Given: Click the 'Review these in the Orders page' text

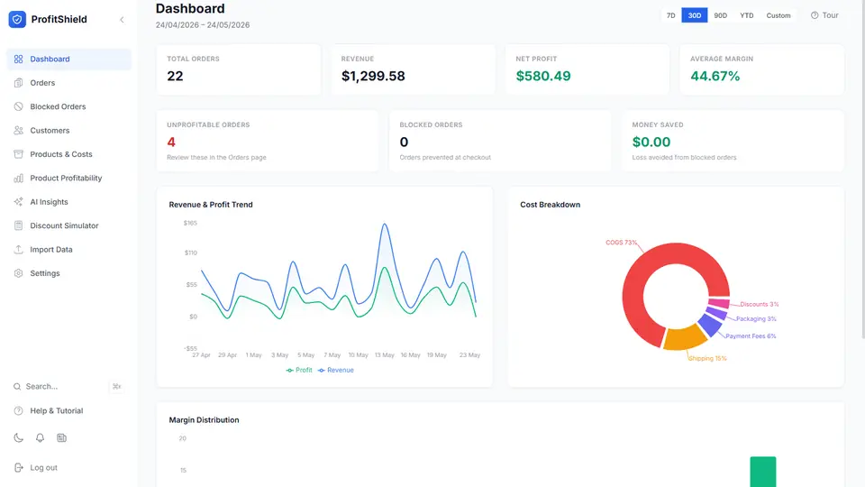Looking at the screenshot, I should (x=216, y=157).
